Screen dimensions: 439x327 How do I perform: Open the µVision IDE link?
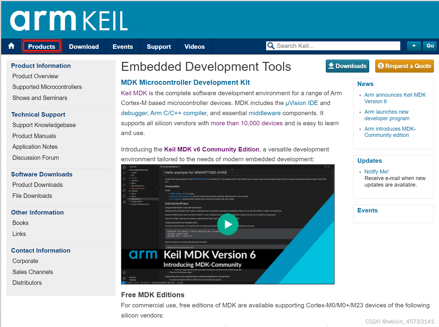tap(302, 103)
